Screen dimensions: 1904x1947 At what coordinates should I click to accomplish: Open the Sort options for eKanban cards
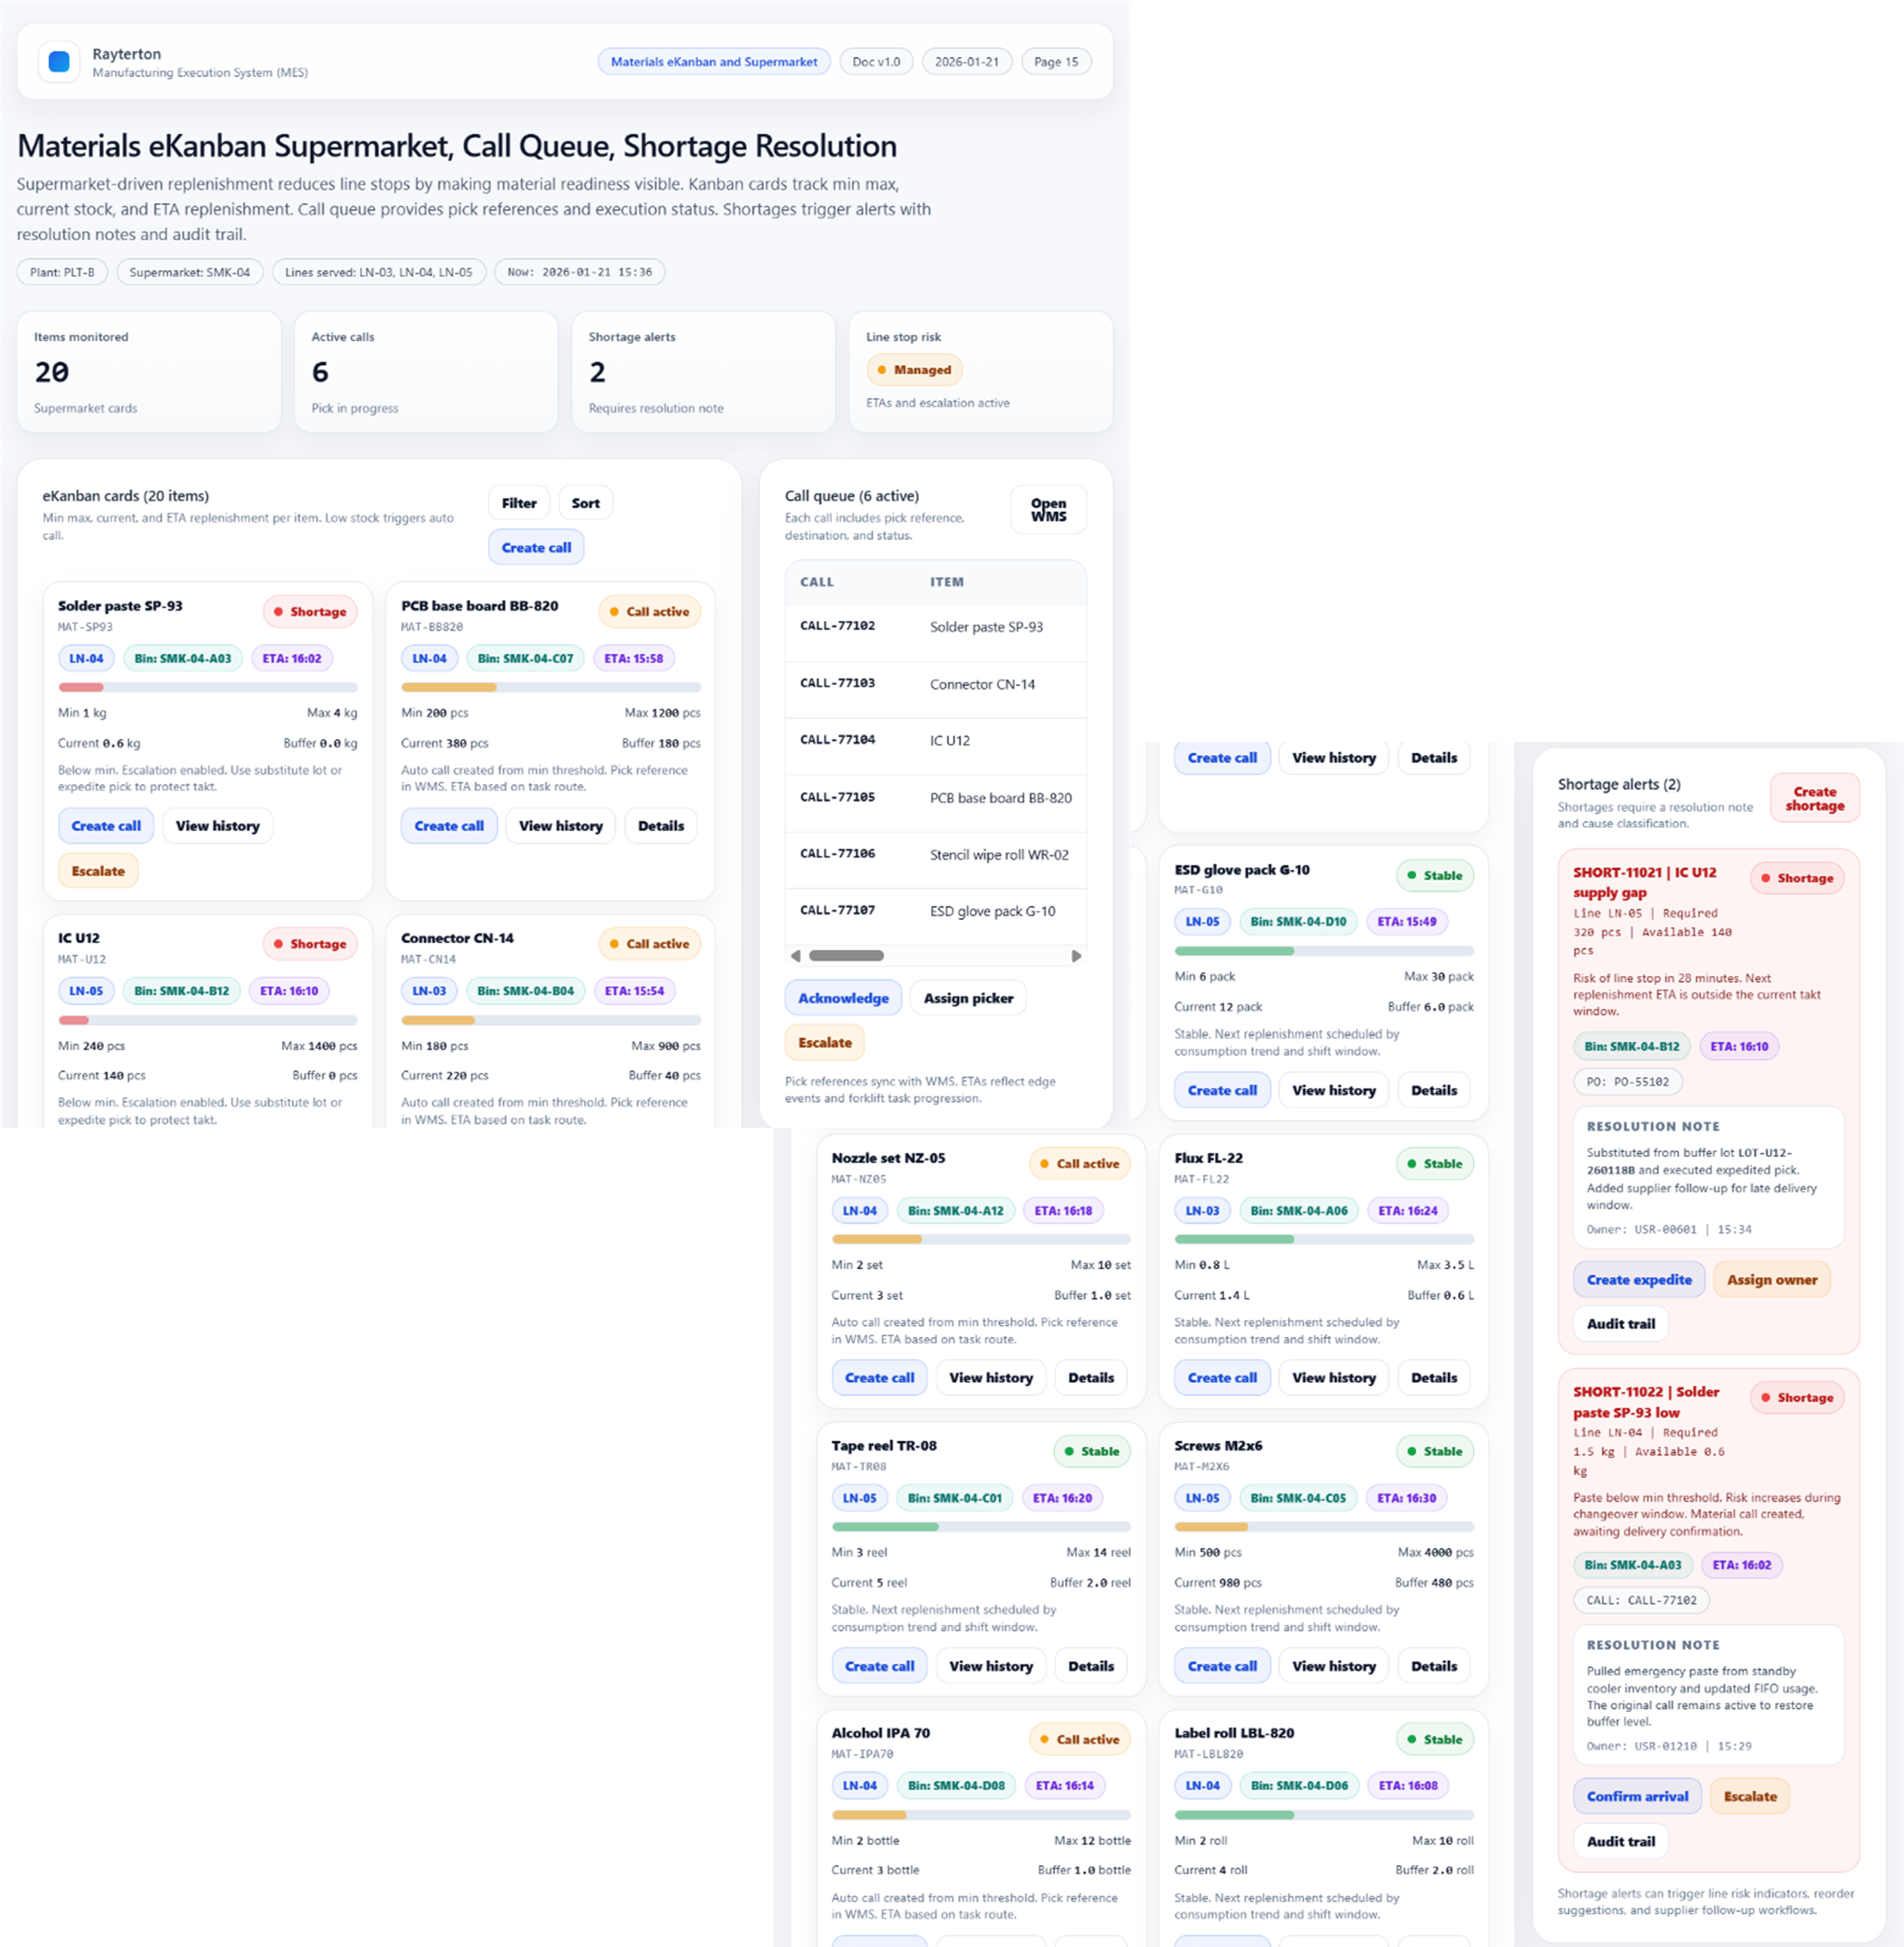pyautogui.click(x=585, y=503)
